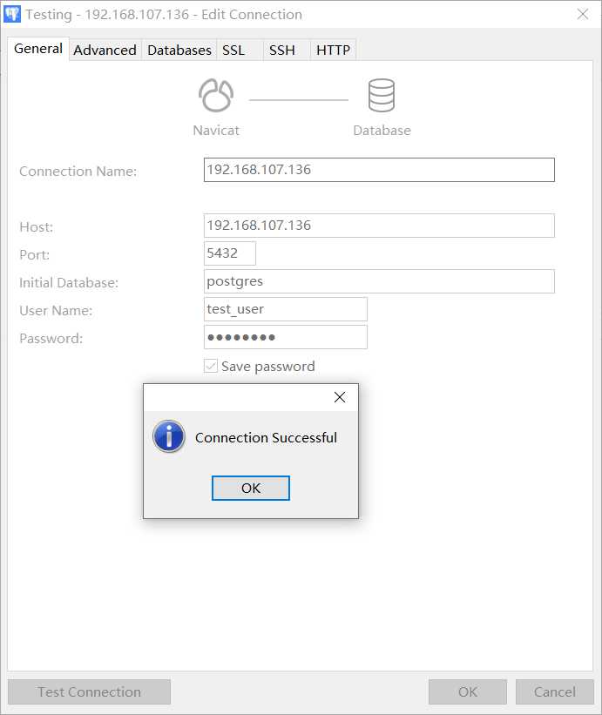
Task: Open the Databases tab
Action: (x=179, y=51)
